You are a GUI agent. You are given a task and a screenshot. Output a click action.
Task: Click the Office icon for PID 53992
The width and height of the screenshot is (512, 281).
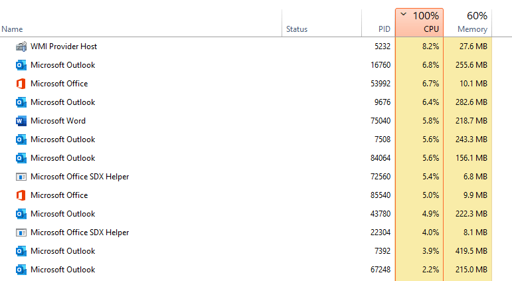(x=21, y=84)
